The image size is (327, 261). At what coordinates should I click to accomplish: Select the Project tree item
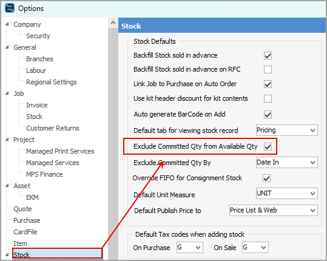point(24,140)
